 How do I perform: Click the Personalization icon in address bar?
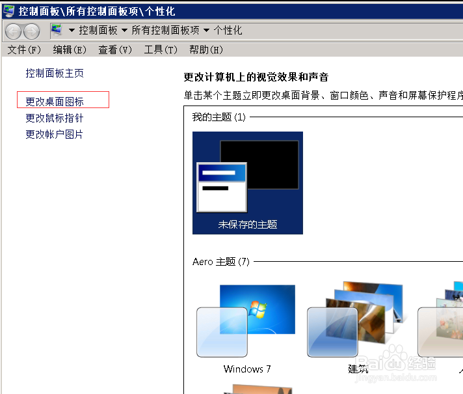[x=57, y=30]
